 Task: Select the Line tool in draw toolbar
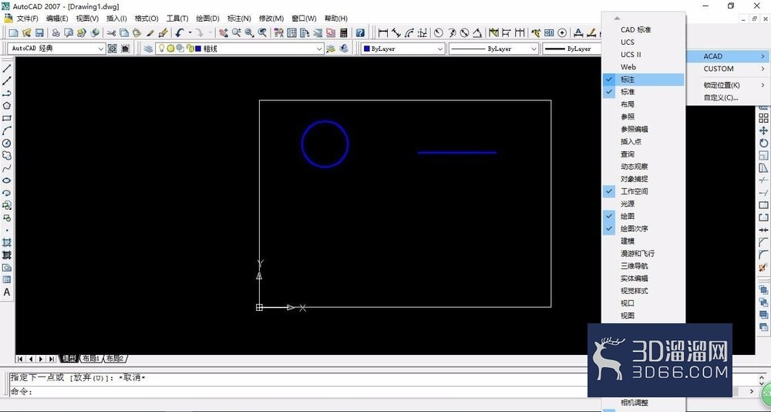click(x=7, y=69)
